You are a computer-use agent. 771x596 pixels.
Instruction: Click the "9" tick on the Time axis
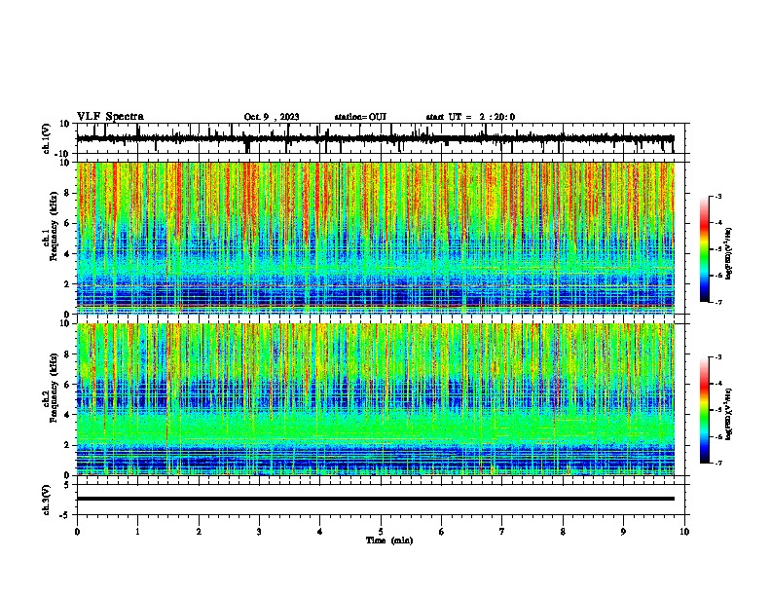(623, 532)
